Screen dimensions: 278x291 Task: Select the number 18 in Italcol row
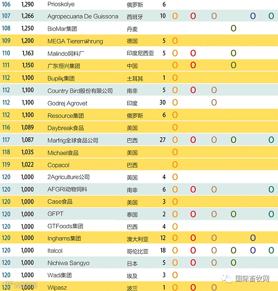coord(163,250)
